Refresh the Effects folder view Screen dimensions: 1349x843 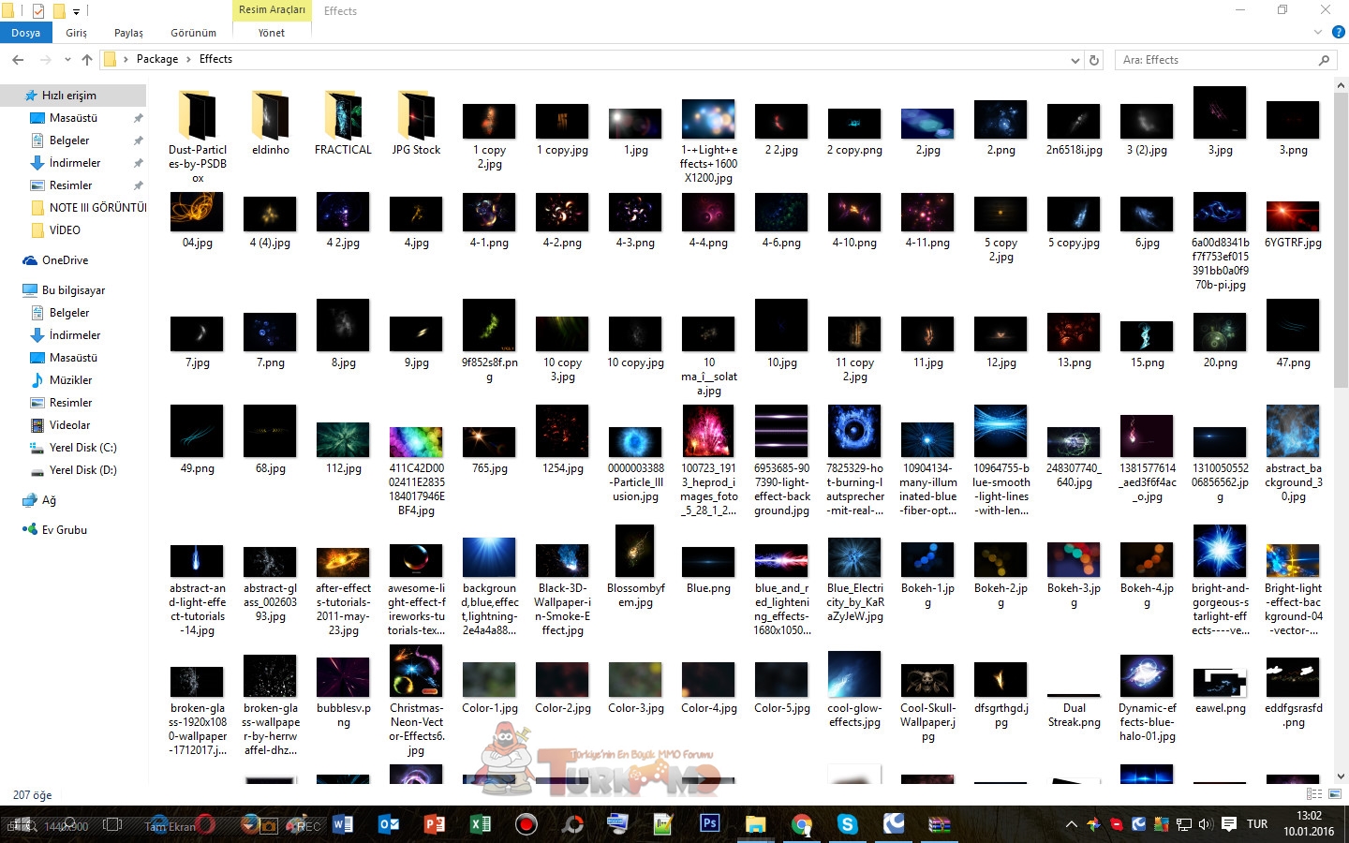(1093, 60)
